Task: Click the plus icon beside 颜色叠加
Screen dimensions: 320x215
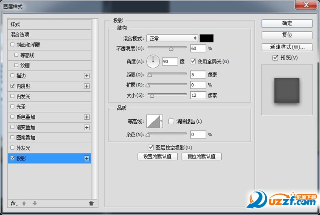Action: [86, 117]
